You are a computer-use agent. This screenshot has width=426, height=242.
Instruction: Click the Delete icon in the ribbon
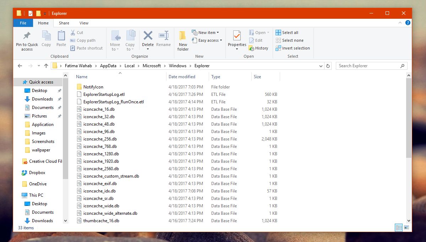(148, 36)
